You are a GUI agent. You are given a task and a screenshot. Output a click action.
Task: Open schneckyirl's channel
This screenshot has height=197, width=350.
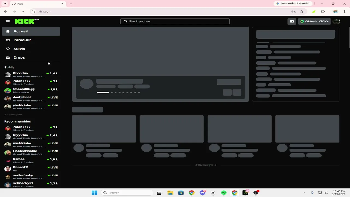31,185
